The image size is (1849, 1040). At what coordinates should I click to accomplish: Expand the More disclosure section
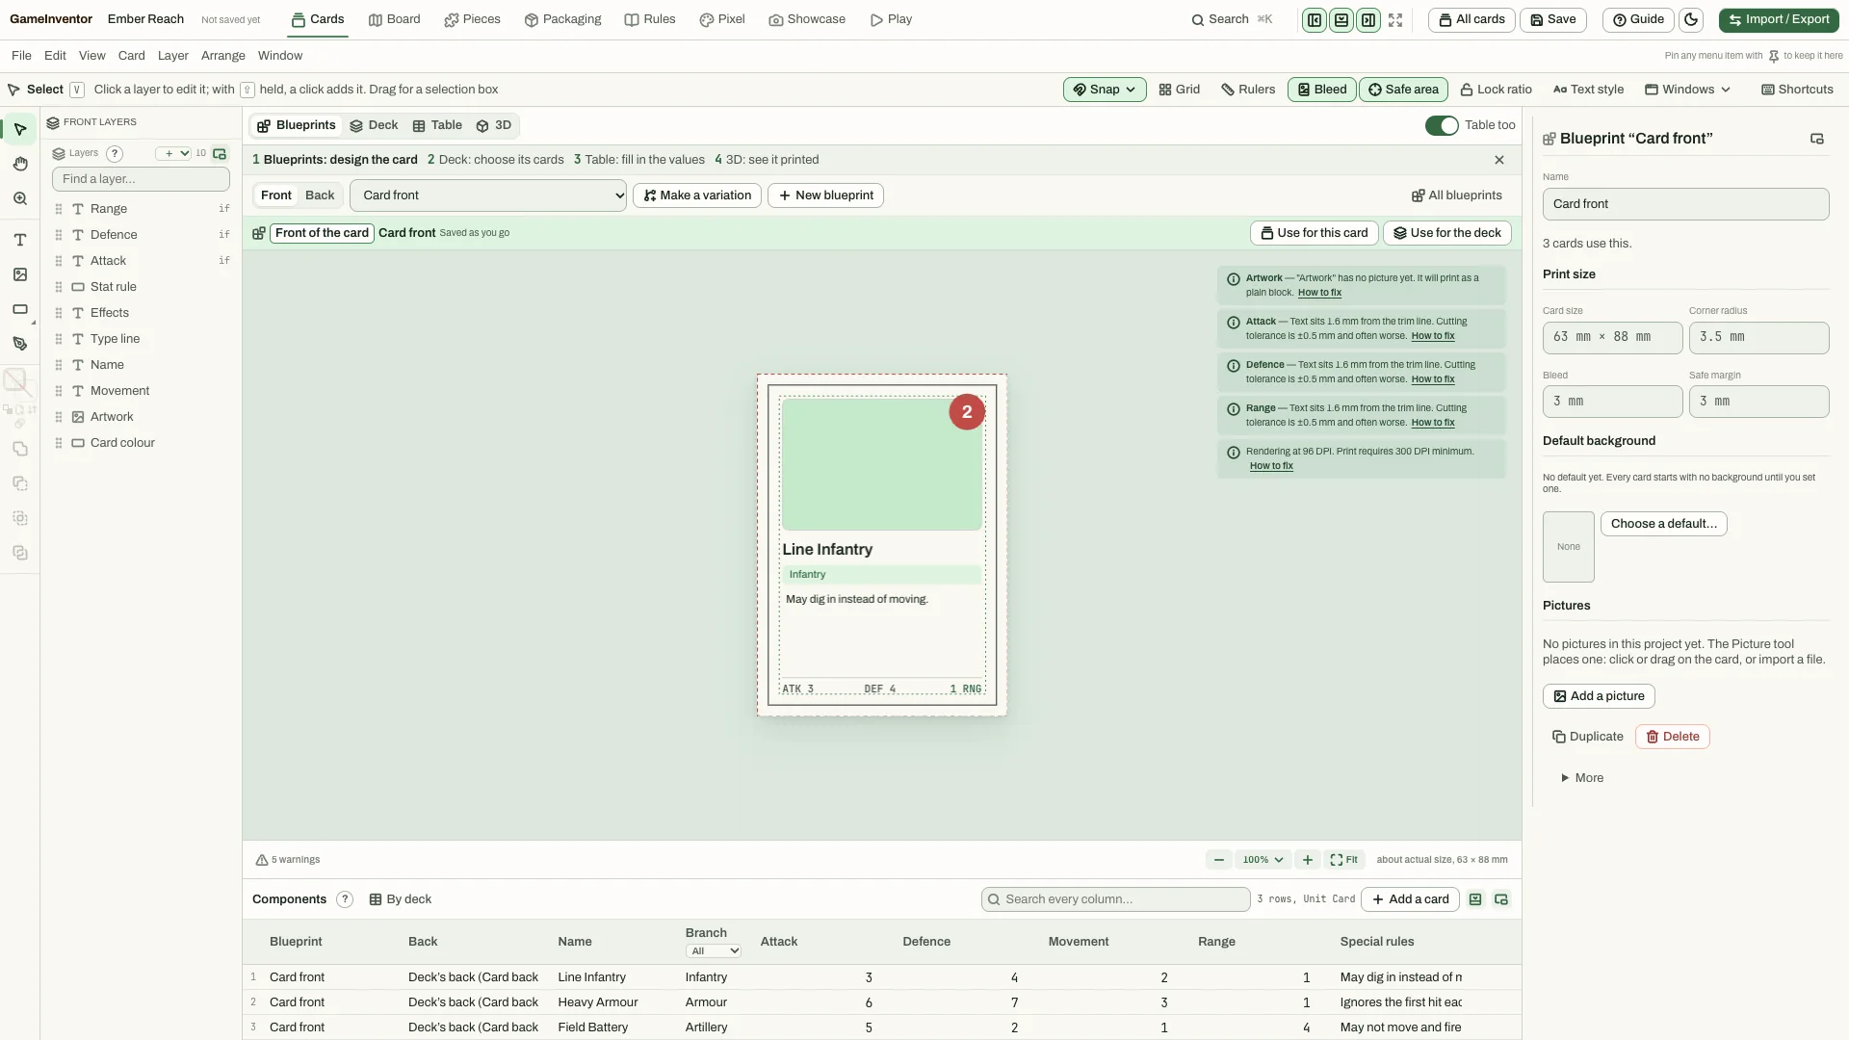[1582, 778]
